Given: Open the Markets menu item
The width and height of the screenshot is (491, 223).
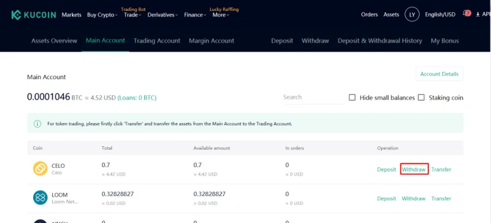Looking at the screenshot, I should [x=71, y=15].
